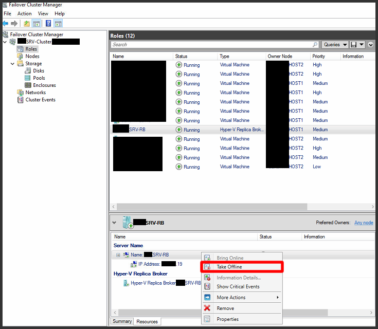Screen dimensions: 378x329
Task: Expand the search options chevron button
Action: (x=370, y=45)
